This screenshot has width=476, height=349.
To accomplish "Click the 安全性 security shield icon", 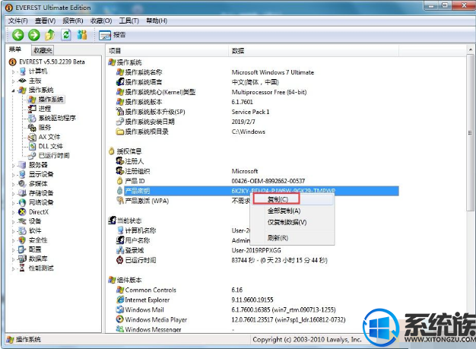I will (x=22, y=240).
